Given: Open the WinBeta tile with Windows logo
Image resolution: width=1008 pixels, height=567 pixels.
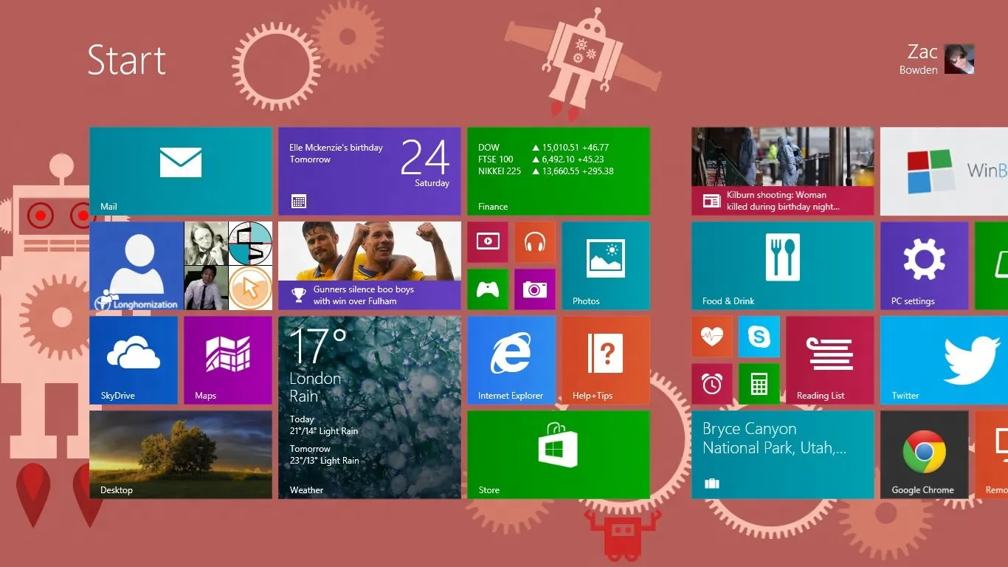Looking at the screenshot, I should coord(945,171).
